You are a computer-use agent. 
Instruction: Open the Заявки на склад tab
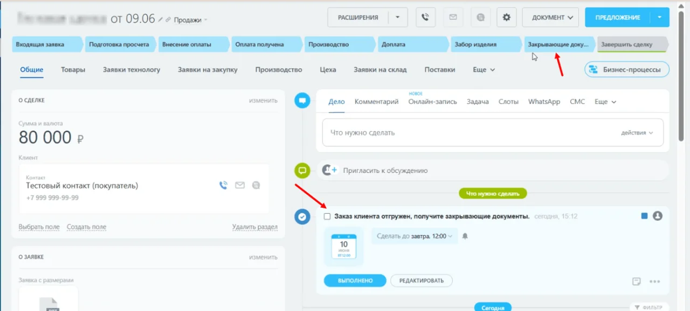pyautogui.click(x=380, y=69)
